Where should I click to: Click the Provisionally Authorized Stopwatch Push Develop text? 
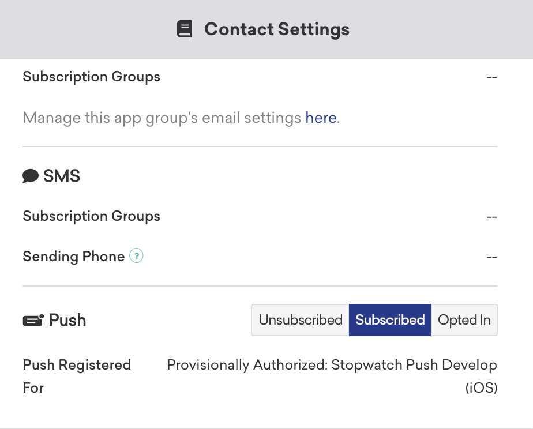[332, 377]
